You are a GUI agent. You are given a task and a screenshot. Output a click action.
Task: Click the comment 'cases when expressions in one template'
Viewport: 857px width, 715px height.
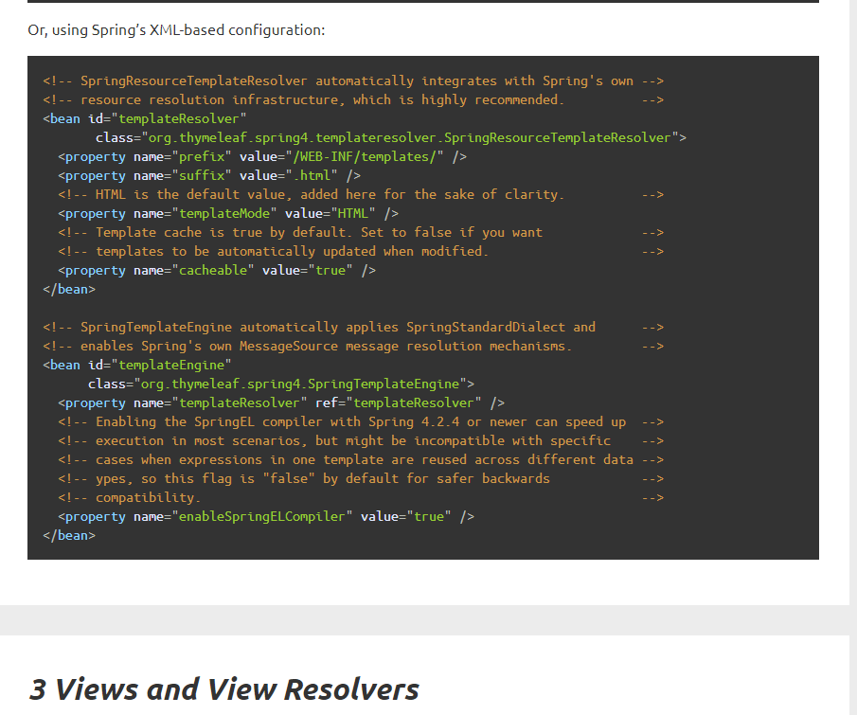point(361,459)
